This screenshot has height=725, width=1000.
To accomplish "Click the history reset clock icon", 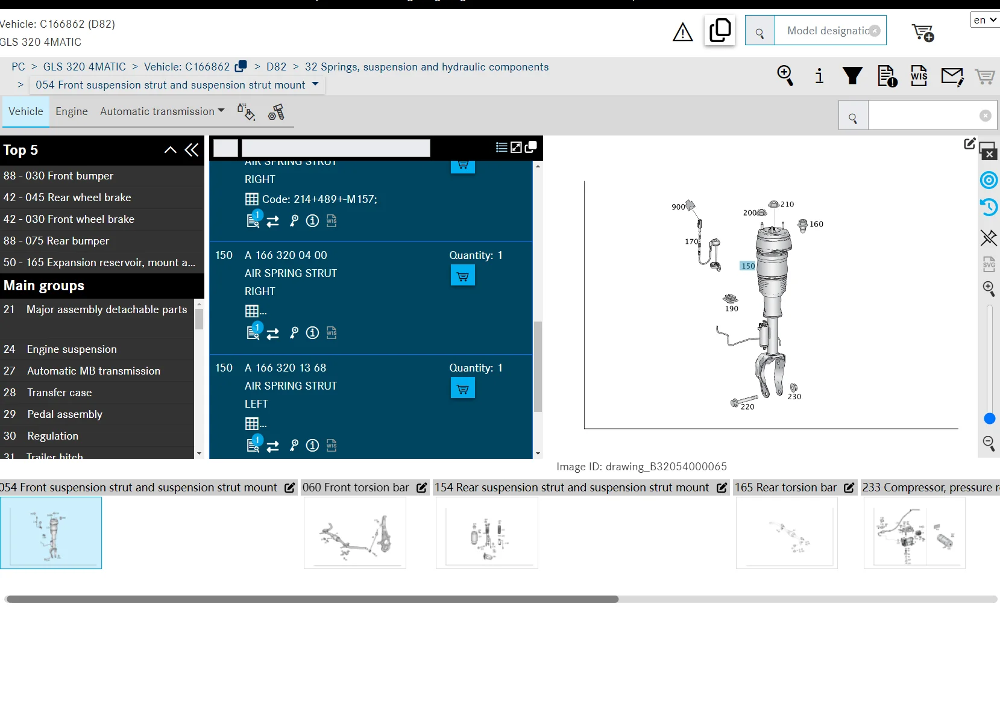I will pos(989,208).
